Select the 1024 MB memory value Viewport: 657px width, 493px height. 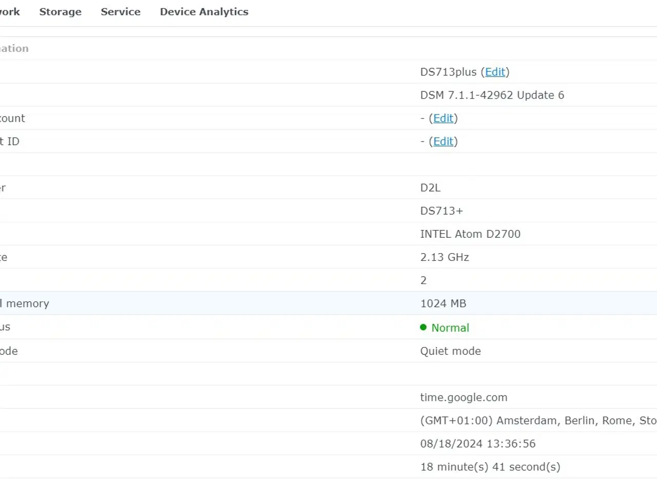[x=443, y=304]
